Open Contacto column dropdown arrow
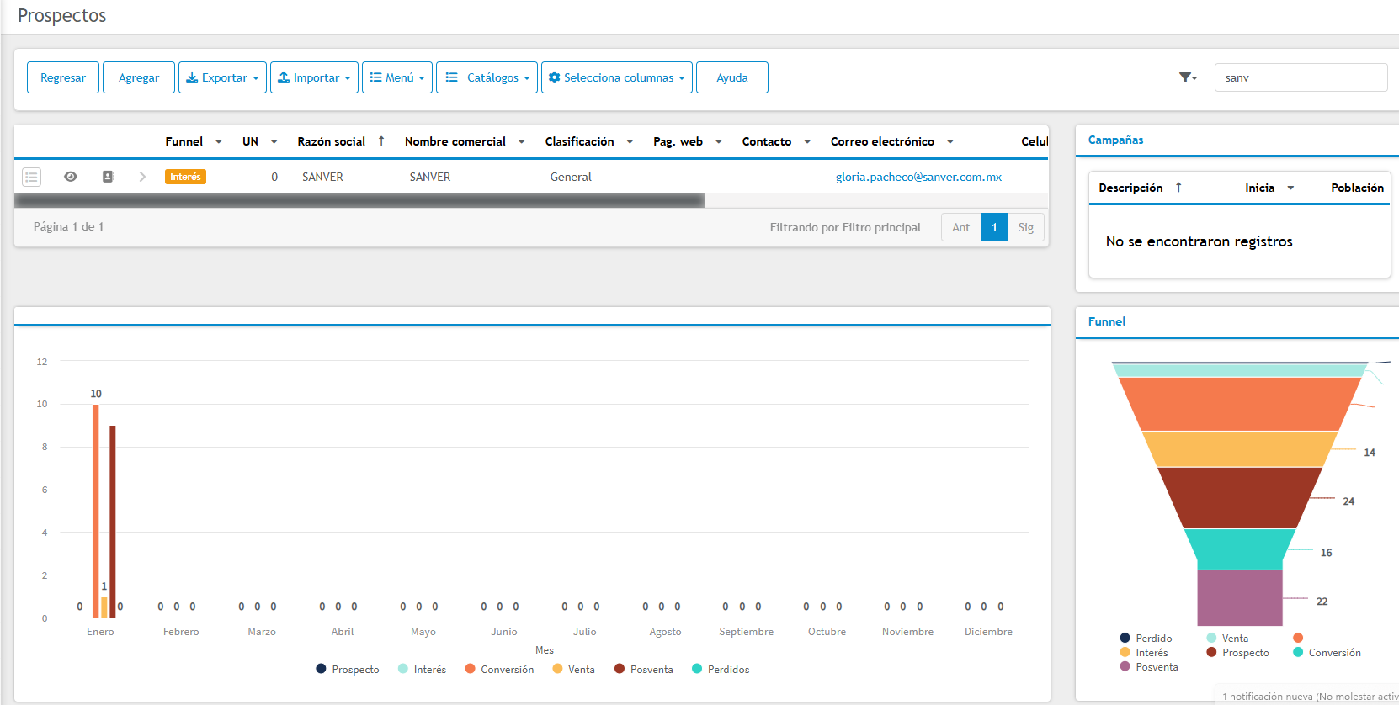Viewport: 1399px width, 705px height. coord(807,141)
